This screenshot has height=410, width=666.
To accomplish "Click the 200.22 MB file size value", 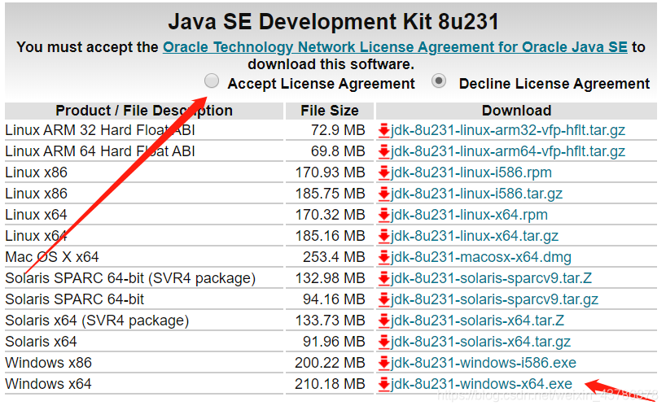I will pos(330,363).
